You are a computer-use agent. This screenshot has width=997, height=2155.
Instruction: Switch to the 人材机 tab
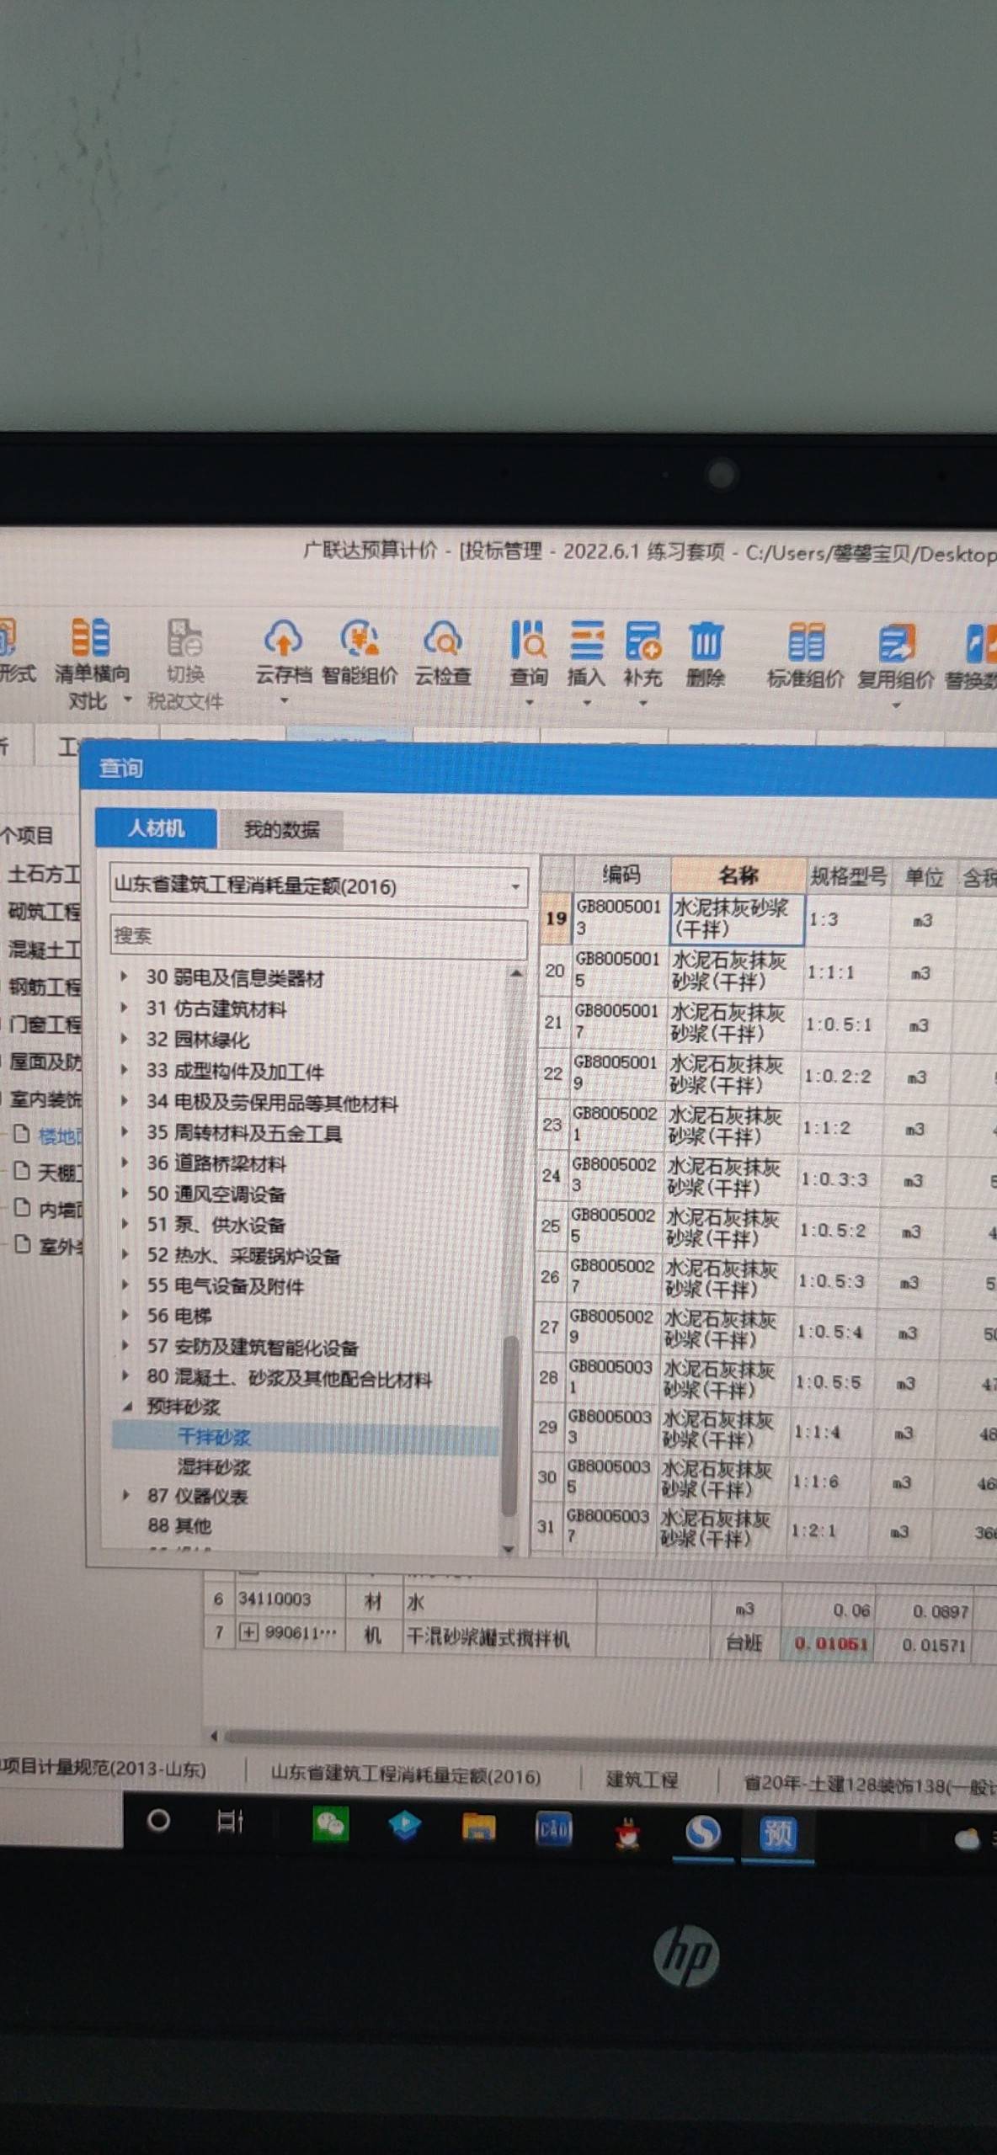(x=156, y=828)
